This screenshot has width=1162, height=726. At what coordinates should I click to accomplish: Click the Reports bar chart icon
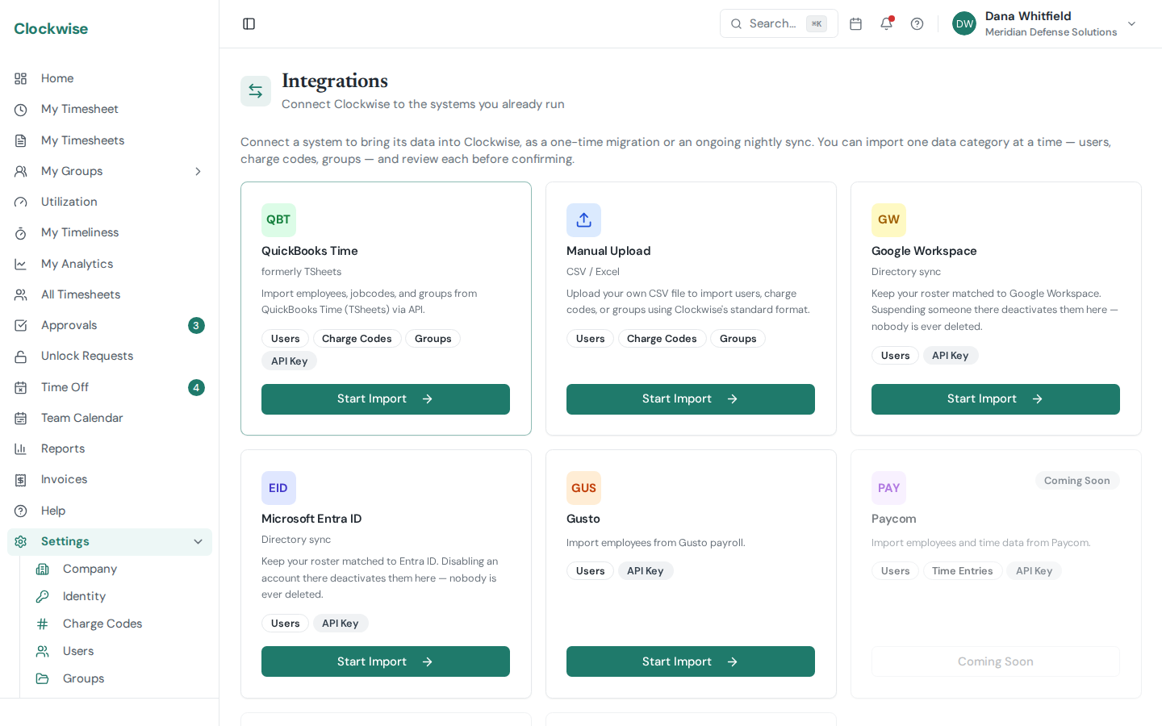21,449
